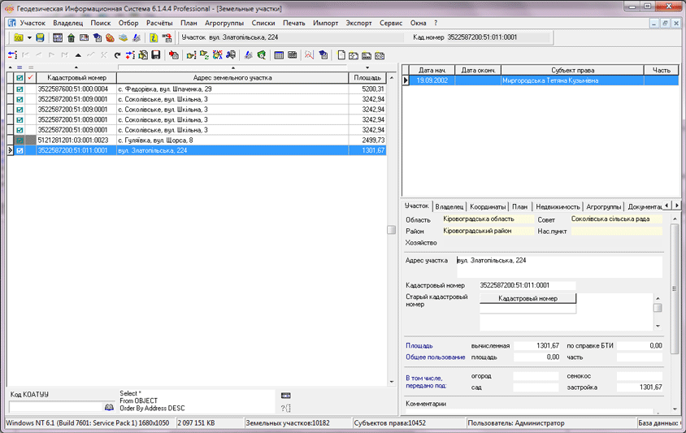686x433 pixels.
Task: Click the green magnifier search icon
Action: tap(261, 55)
